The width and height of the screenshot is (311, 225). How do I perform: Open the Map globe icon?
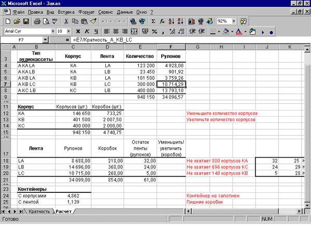click(x=201, y=21)
